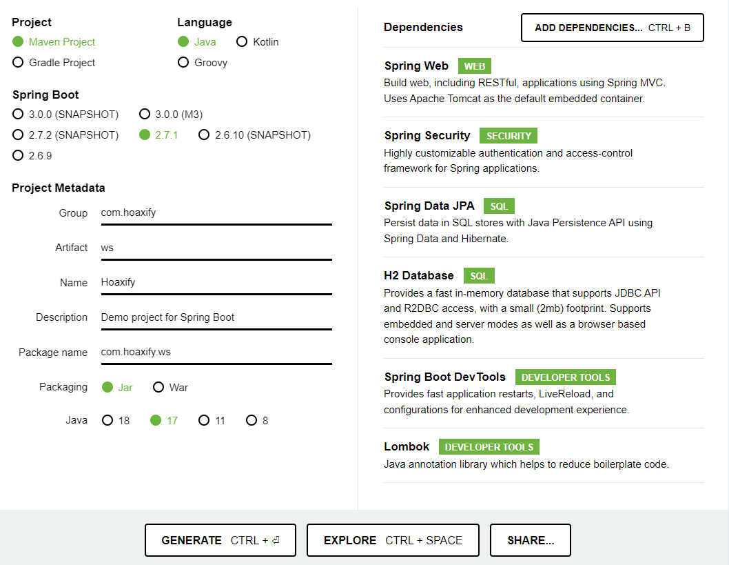Switch packaging to War

point(158,388)
